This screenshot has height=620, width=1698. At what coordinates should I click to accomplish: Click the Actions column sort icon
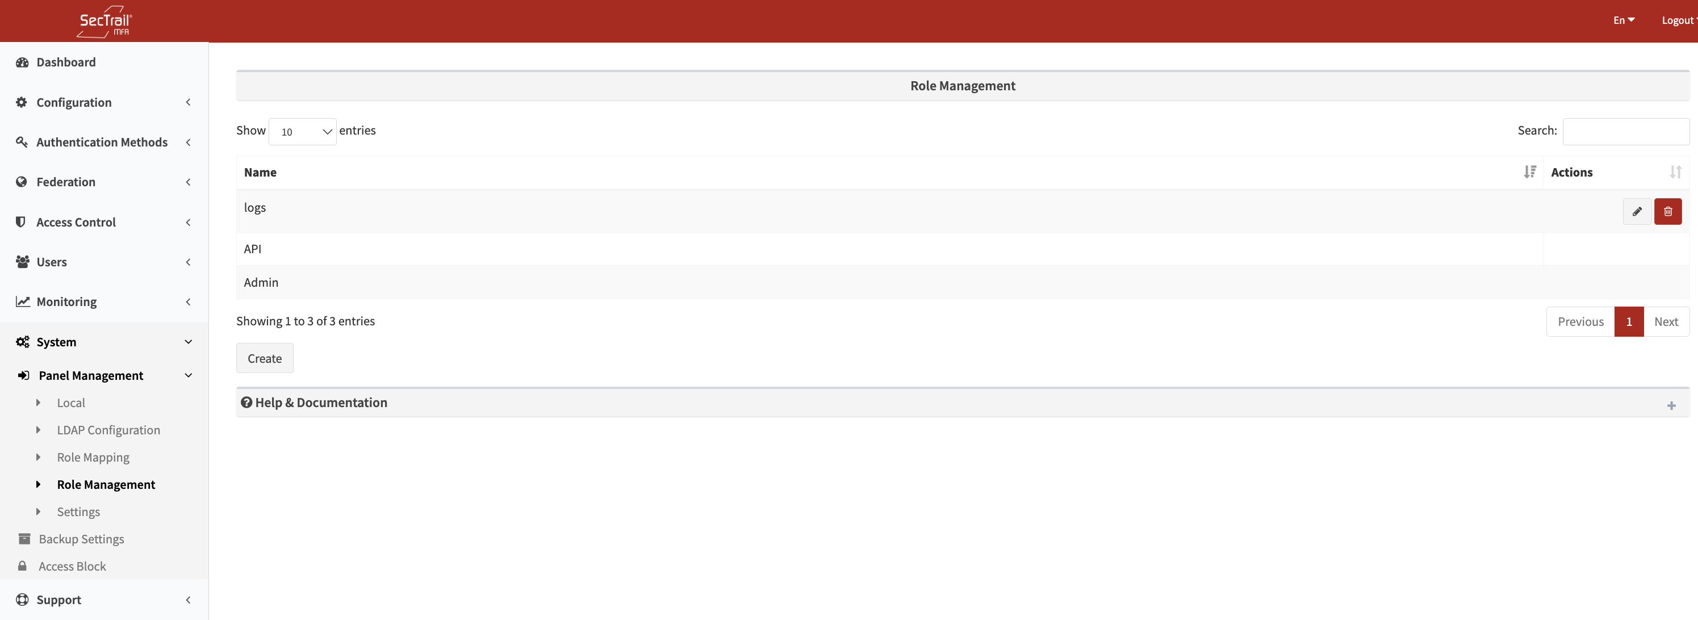[1675, 172]
